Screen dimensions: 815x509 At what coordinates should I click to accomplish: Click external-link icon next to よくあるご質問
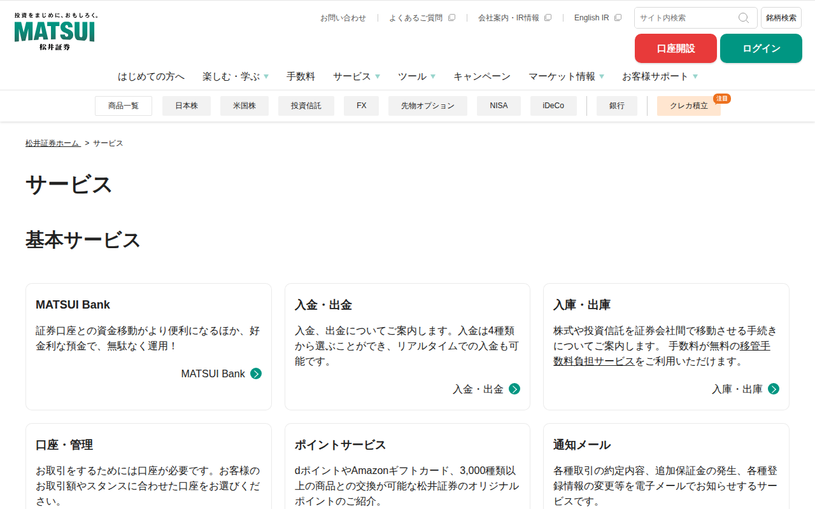[451, 18]
